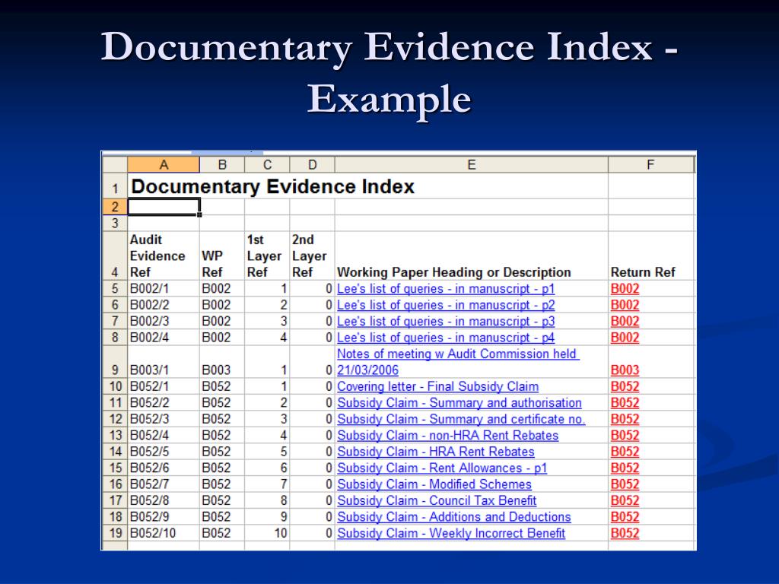Select WP Ref cell B052 in row 13
Screen dimensions: 779x584
click(x=222, y=436)
